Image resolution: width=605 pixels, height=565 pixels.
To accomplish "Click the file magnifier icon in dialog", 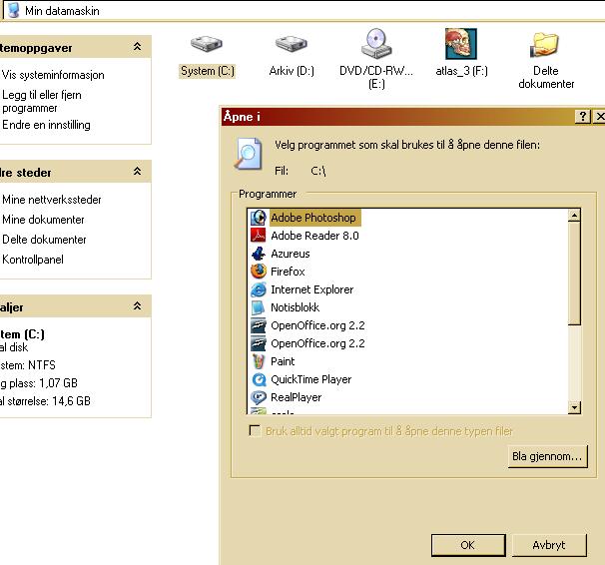I will click(x=249, y=154).
